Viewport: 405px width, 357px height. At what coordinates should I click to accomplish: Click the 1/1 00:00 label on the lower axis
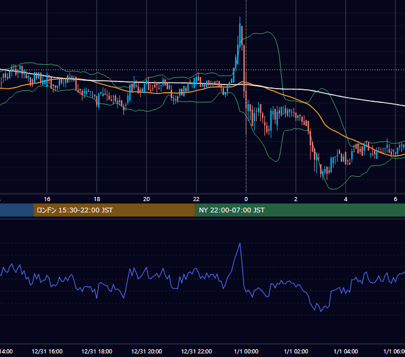[246, 351]
